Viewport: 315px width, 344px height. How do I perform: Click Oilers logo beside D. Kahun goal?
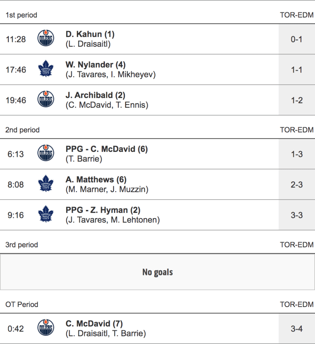coord(46,39)
